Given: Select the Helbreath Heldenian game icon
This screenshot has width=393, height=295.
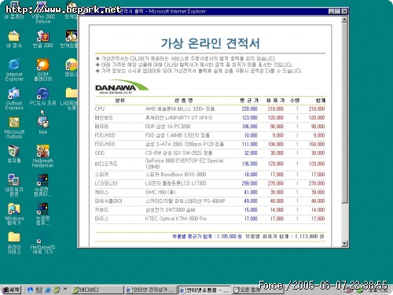Looking at the screenshot, I should (43, 156).
